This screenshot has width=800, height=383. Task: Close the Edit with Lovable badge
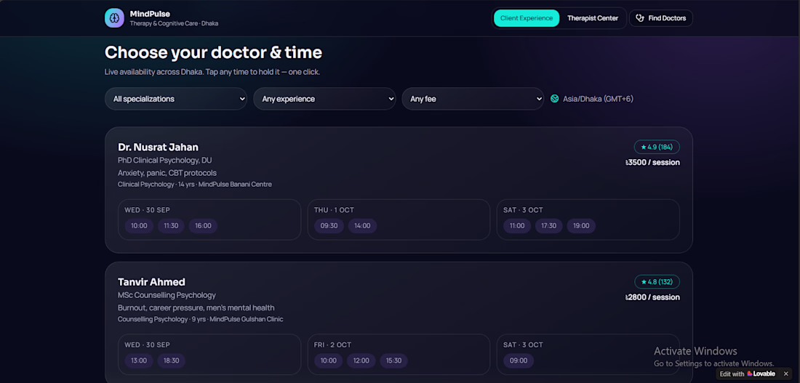coord(785,374)
